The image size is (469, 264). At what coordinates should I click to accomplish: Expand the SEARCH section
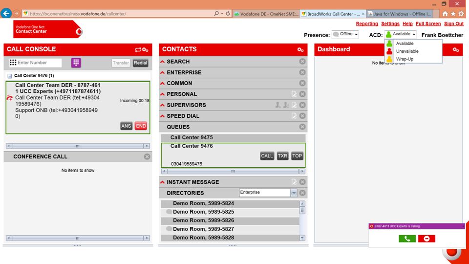162,62
